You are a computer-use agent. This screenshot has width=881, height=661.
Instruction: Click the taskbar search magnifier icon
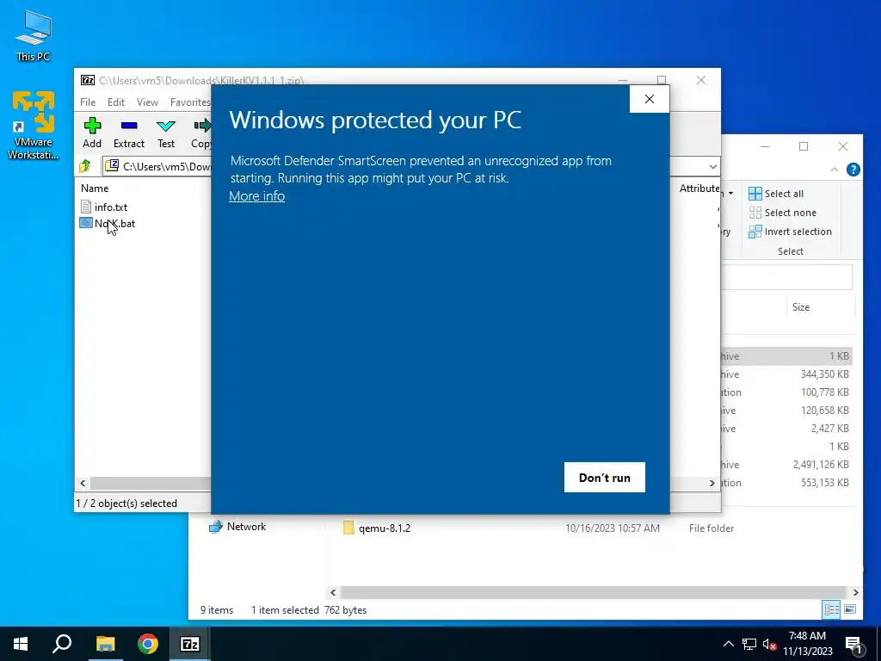[x=62, y=644]
